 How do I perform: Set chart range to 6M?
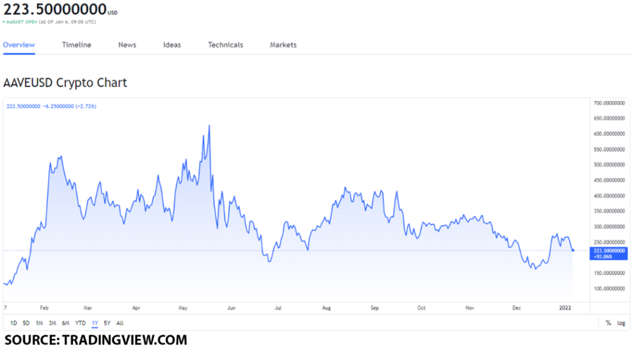[x=65, y=323]
